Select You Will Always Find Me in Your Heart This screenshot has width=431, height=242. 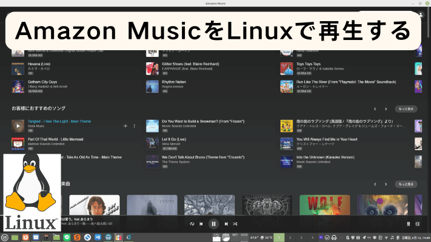point(327,139)
